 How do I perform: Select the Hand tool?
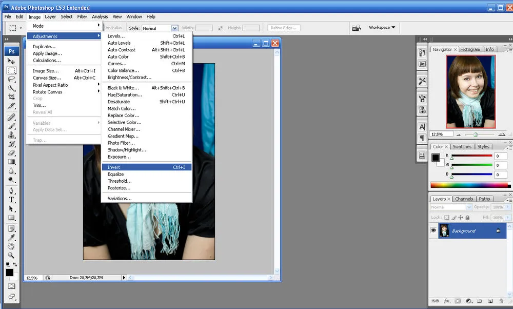(x=11, y=246)
